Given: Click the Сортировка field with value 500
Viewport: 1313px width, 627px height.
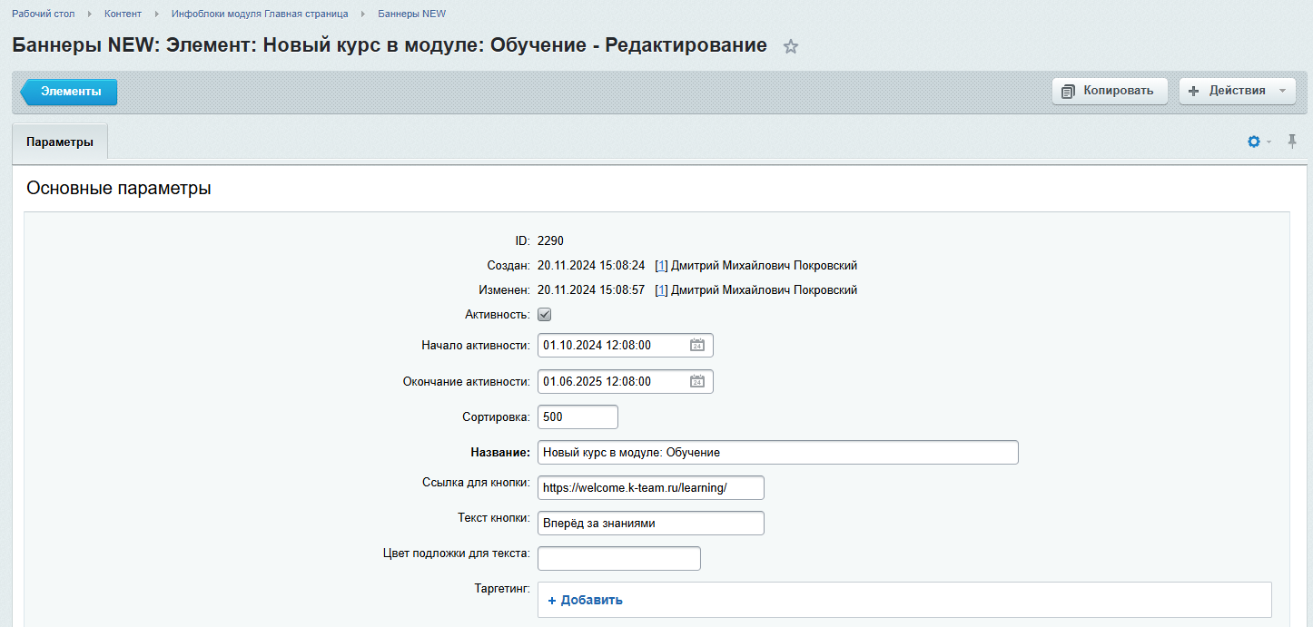Looking at the screenshot, I should (578, 417).
